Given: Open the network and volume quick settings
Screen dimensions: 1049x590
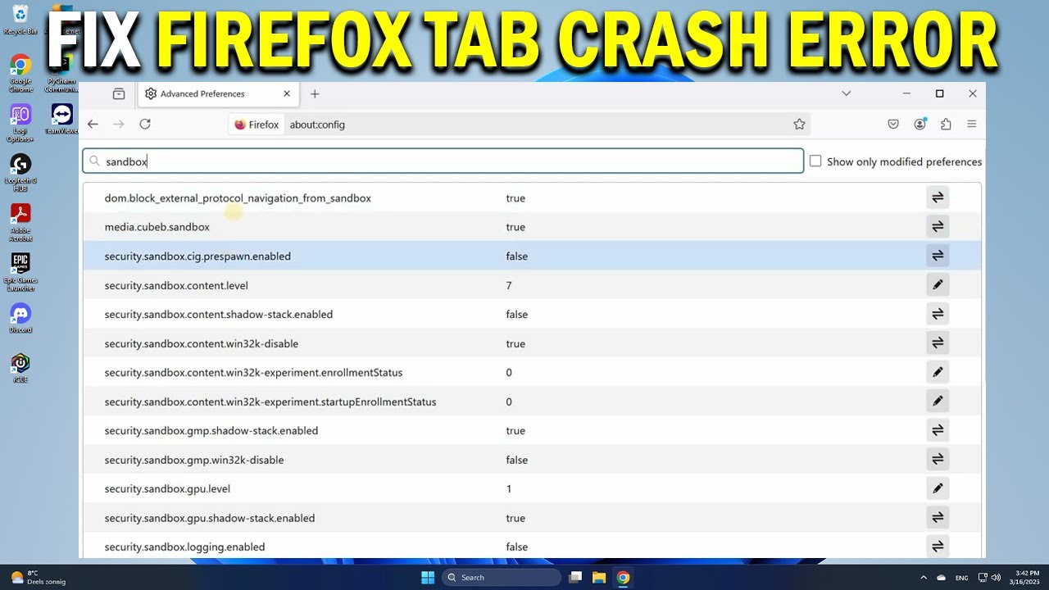Looking at the screenshot, I should tap(990, 578).
